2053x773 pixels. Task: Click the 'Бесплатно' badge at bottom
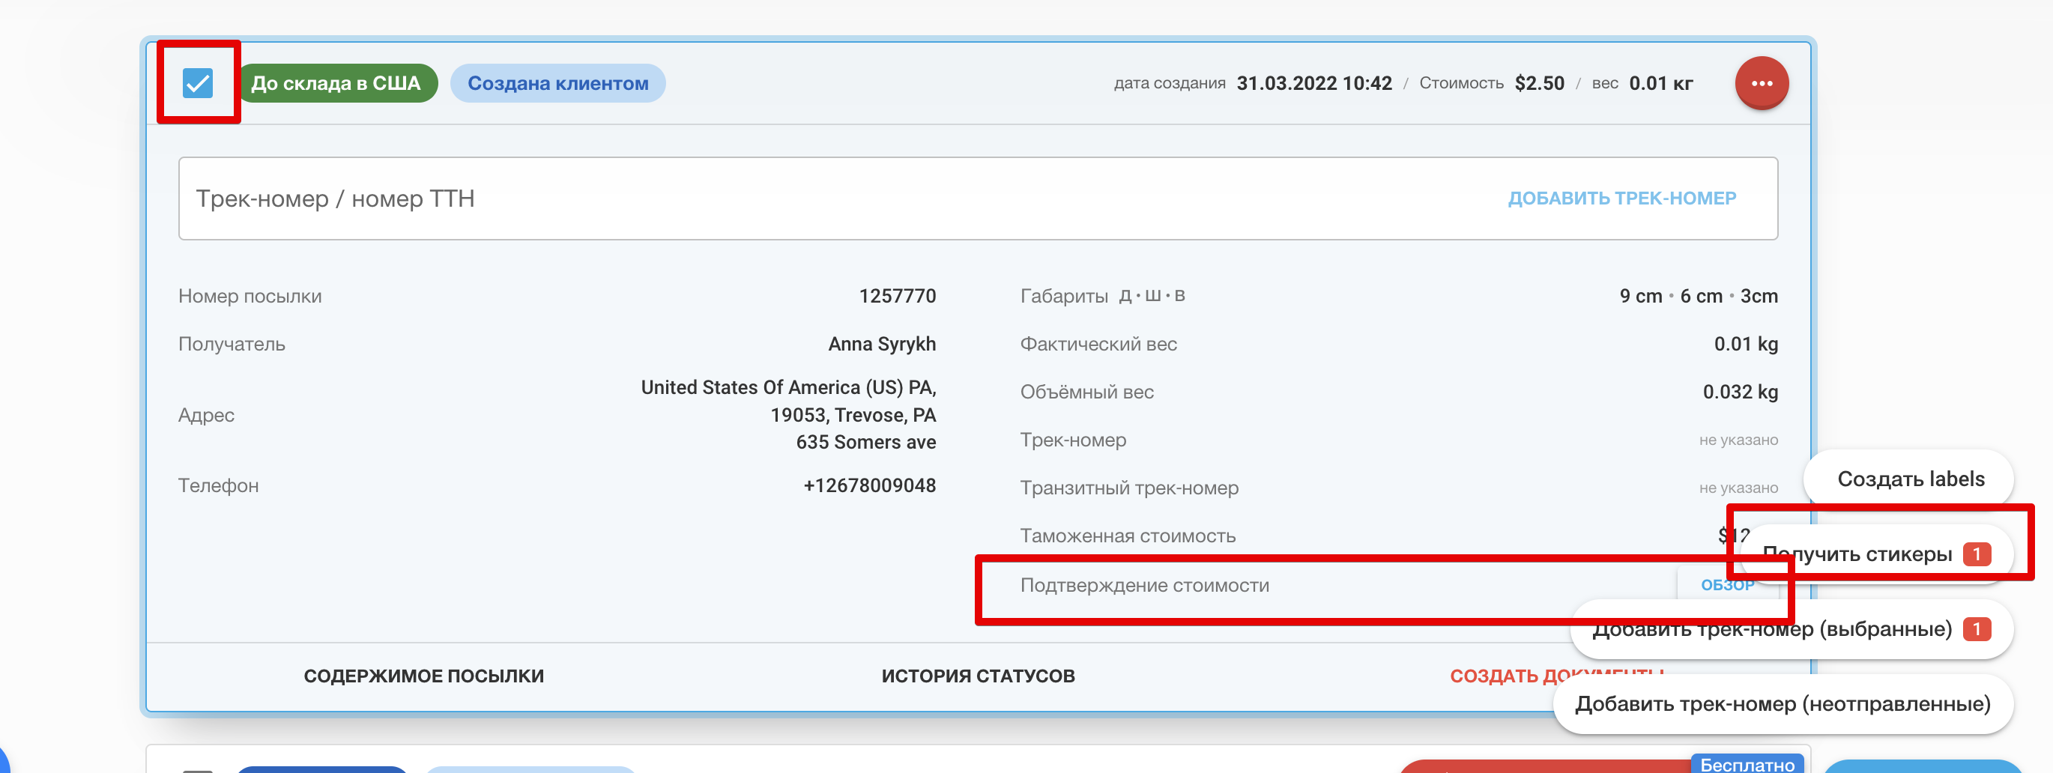click(x=1747, y=764)
